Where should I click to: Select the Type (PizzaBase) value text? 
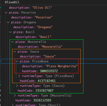pyautogui.click(x=60, y=76)
